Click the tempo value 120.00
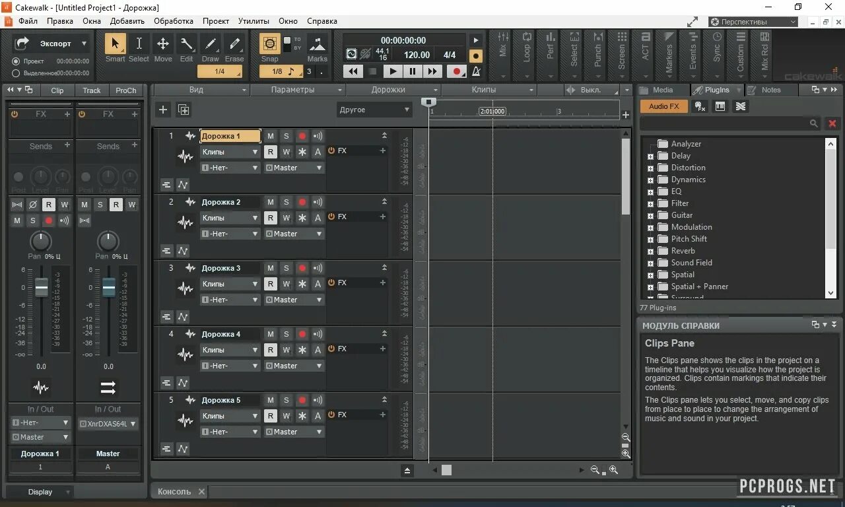845x507 pixels. click(417, 55)
